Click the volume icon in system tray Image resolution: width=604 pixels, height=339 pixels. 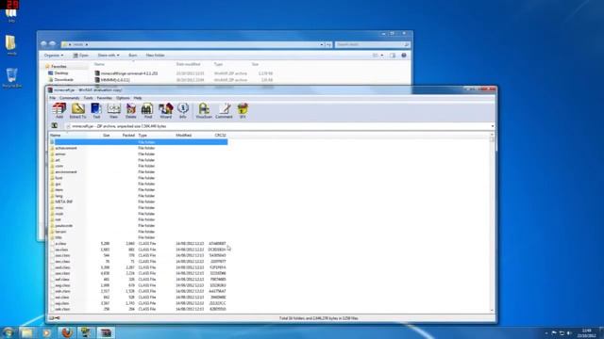point(569,332)
